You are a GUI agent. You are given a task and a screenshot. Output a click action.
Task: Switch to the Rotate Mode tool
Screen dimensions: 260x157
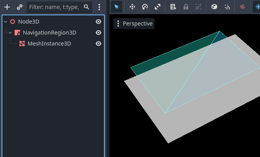(145, 7)
